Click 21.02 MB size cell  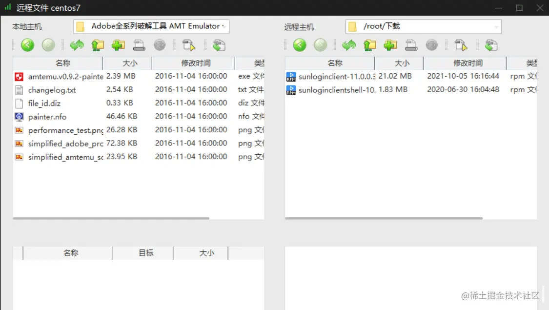395,76
